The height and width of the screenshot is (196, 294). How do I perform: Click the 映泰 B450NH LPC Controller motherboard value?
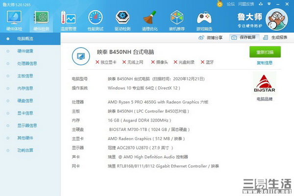tap(148, 111)
